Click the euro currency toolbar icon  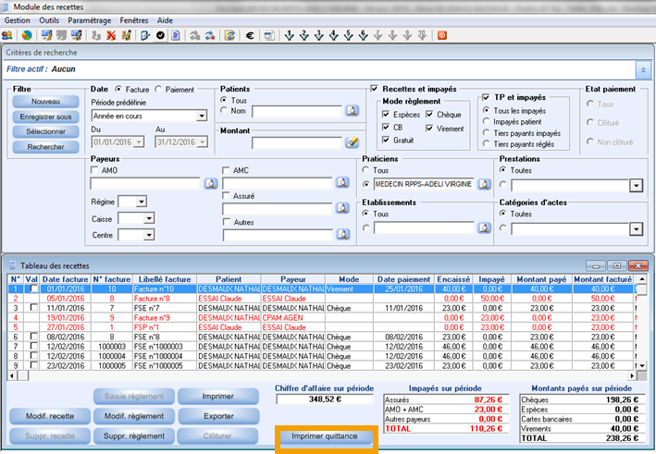249,36
